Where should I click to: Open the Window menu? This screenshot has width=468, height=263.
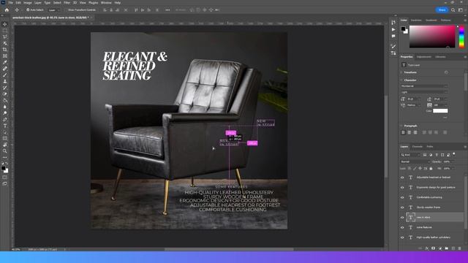click(106, 3)
